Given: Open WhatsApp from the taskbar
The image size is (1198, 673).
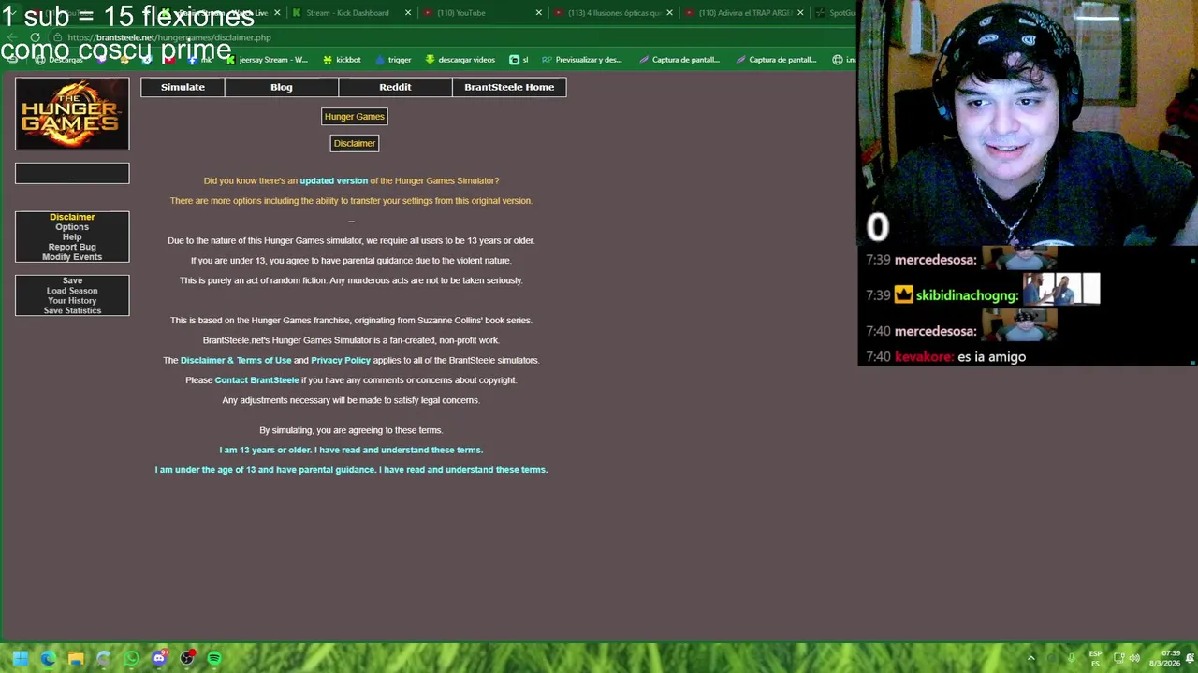Looking at the screenshot, I should pos(131,659).
